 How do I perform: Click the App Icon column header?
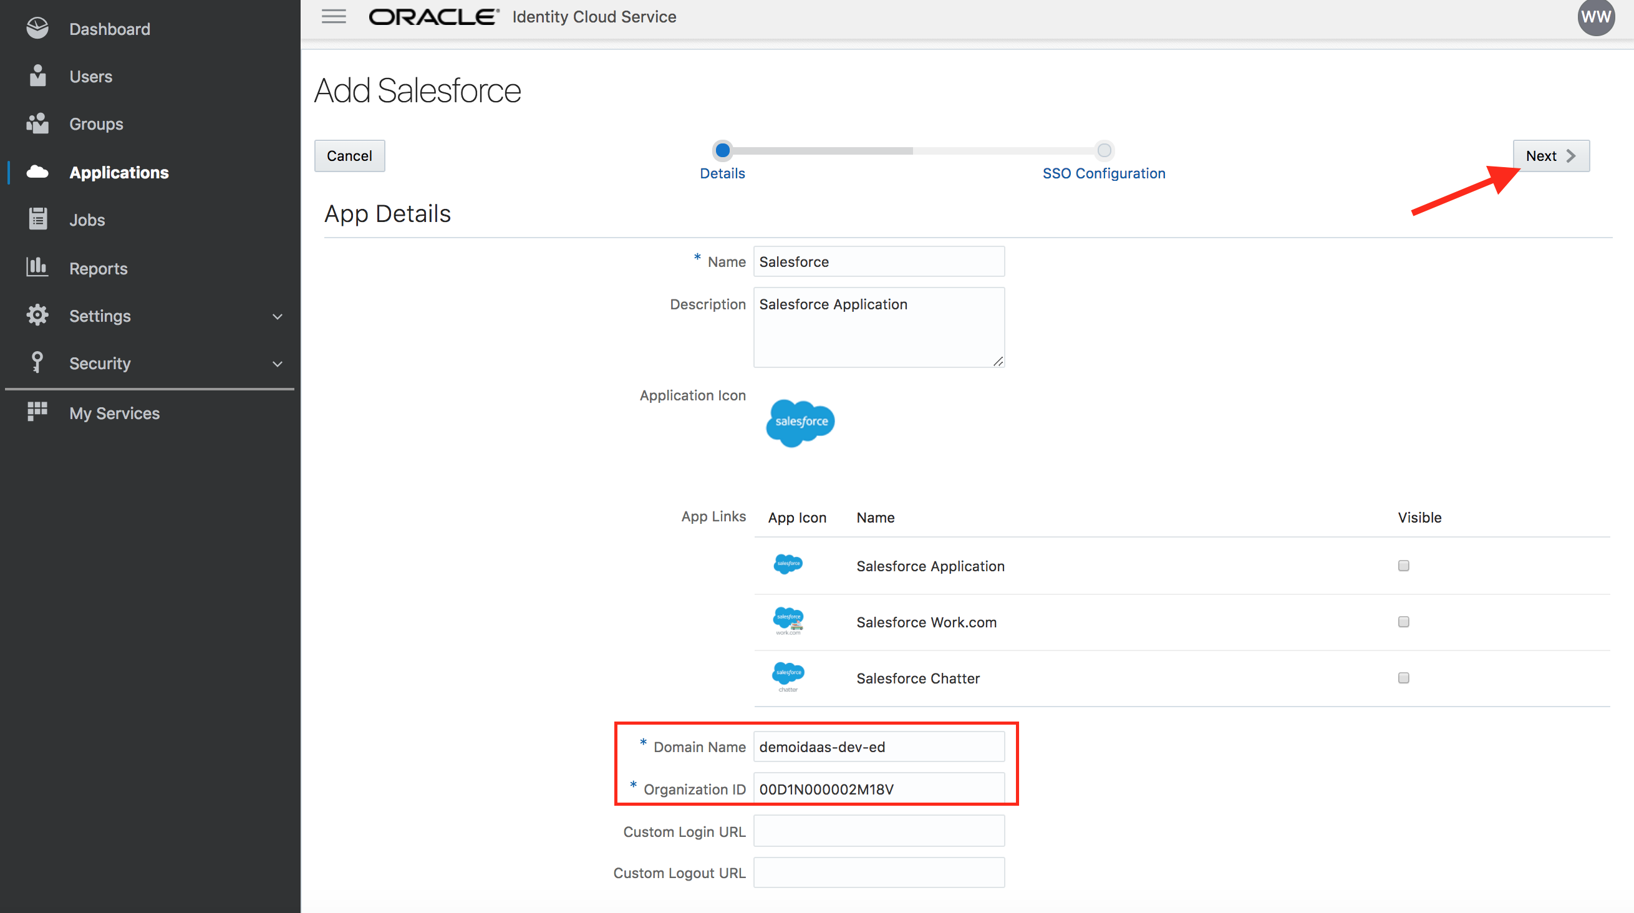pyautogui.click(x=796, y=518)
